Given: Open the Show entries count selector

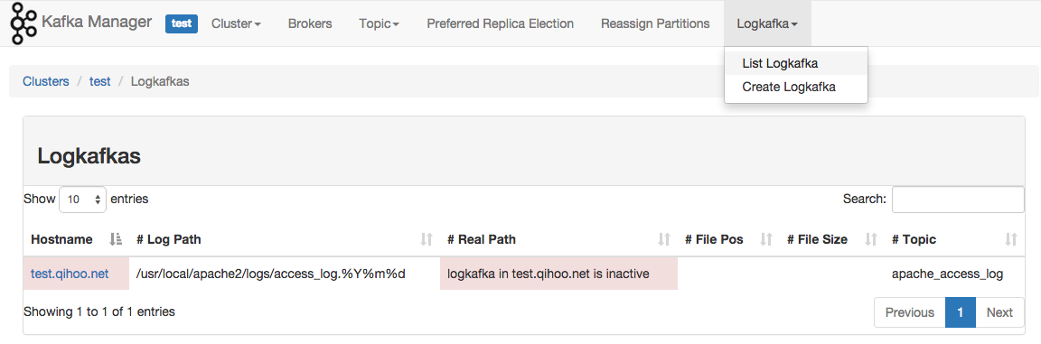Looking at the screenshot, I should click(x=82, y=199).
